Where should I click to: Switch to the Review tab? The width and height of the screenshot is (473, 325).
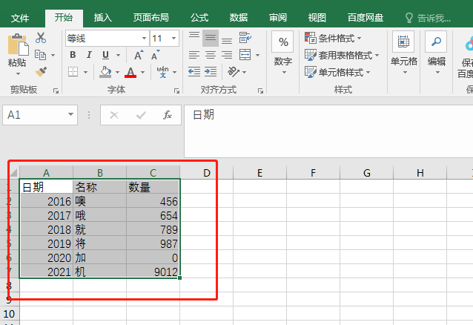[x=278, y=18]
